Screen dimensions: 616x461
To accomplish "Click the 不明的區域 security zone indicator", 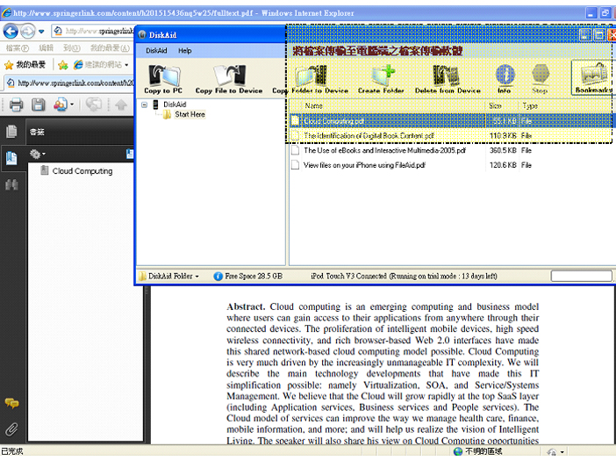I will pyautogui.click(x=477, y=451).
